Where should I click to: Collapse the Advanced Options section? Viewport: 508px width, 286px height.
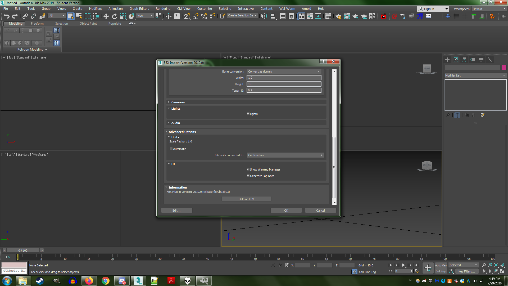(166, 132)
